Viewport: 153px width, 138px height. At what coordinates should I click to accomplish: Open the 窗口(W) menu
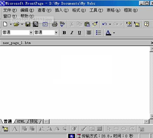click(x=10, y=16)
